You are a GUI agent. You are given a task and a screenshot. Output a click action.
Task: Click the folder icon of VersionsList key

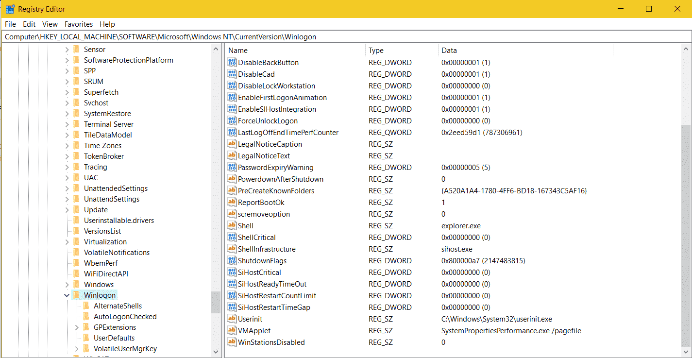(76, 231)
